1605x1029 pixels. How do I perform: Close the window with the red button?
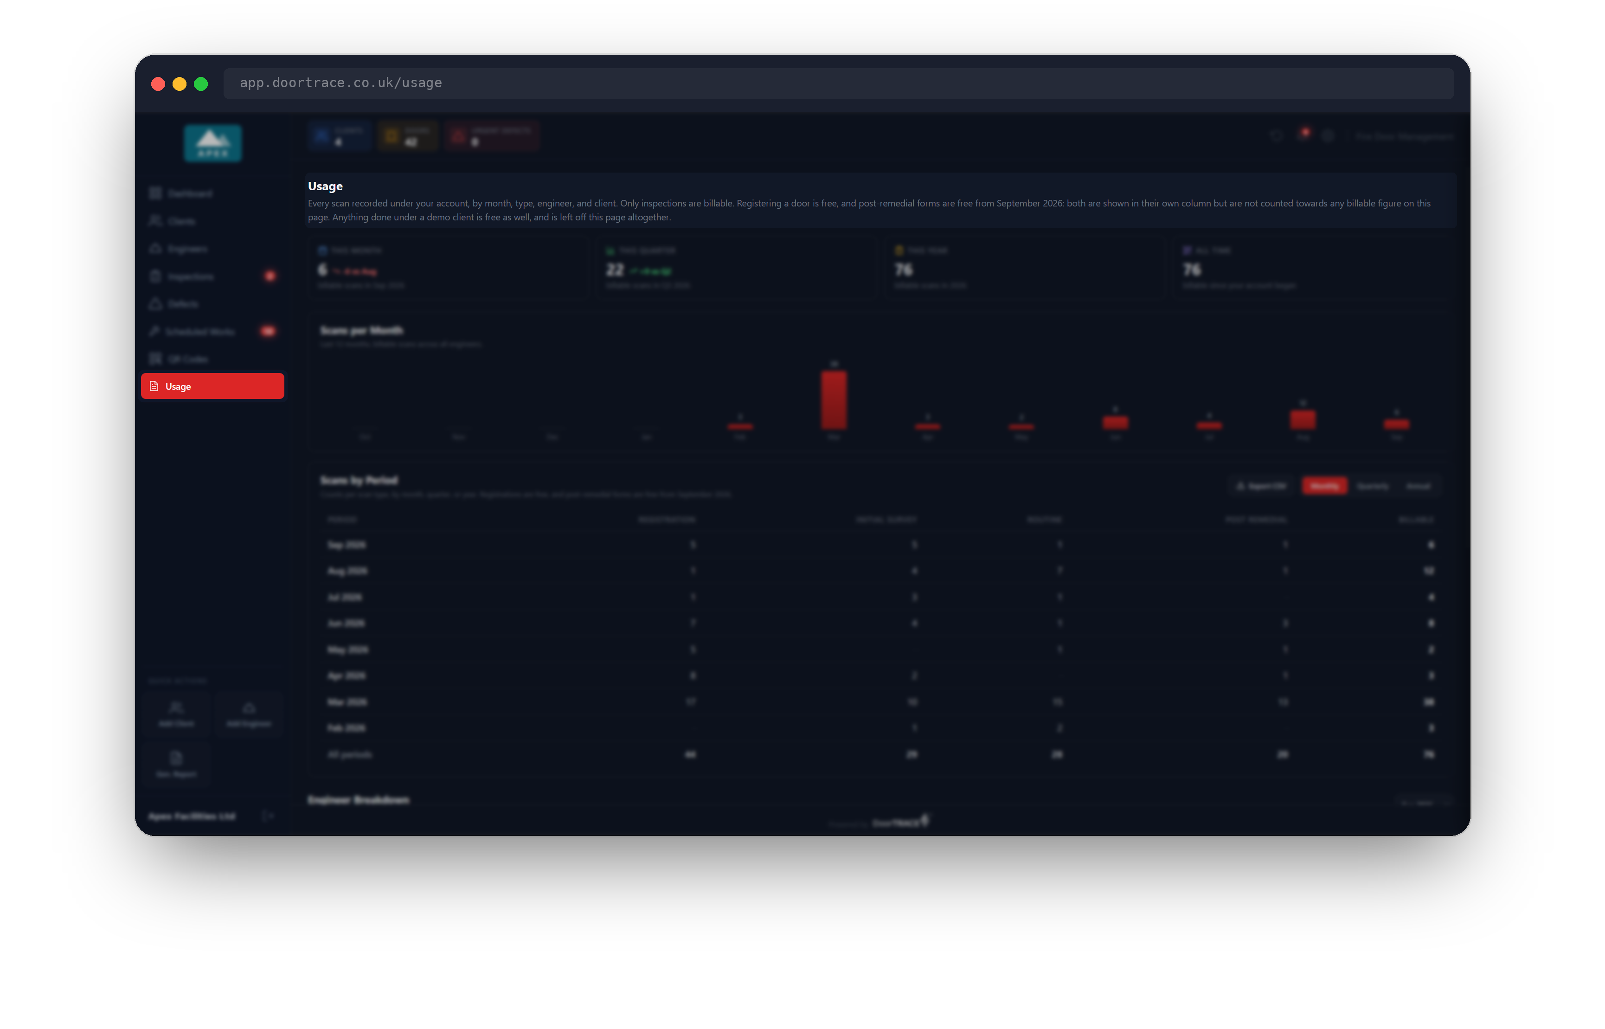click(x=158, y=84)
